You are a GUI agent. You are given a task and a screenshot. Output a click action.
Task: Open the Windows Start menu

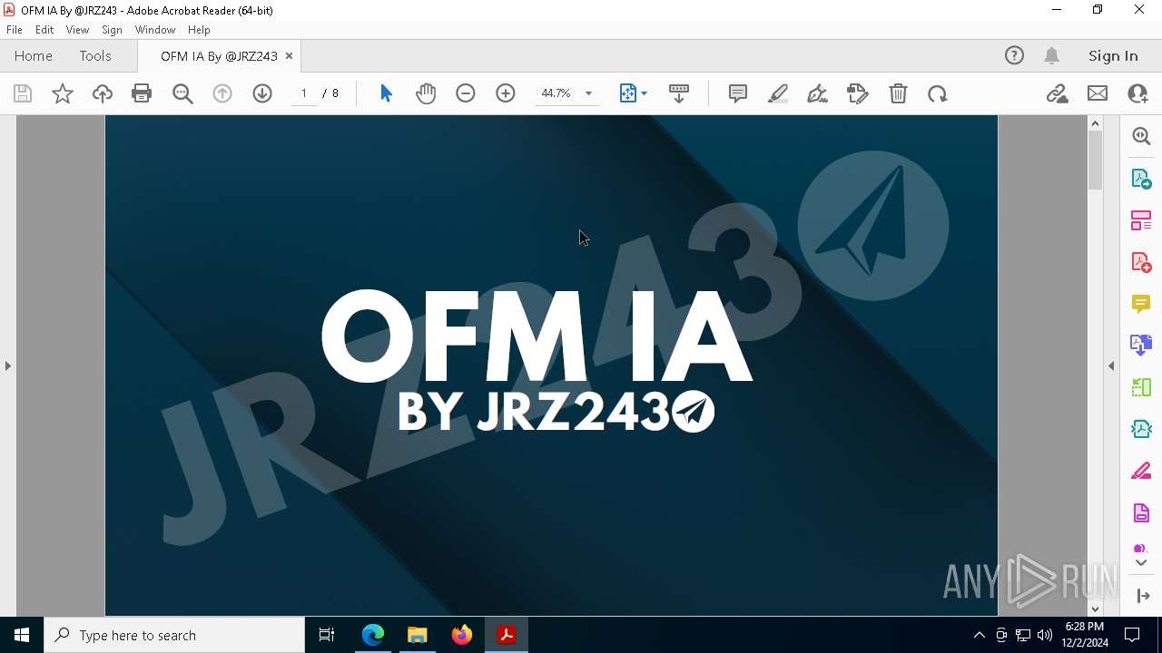coord(22,635)
